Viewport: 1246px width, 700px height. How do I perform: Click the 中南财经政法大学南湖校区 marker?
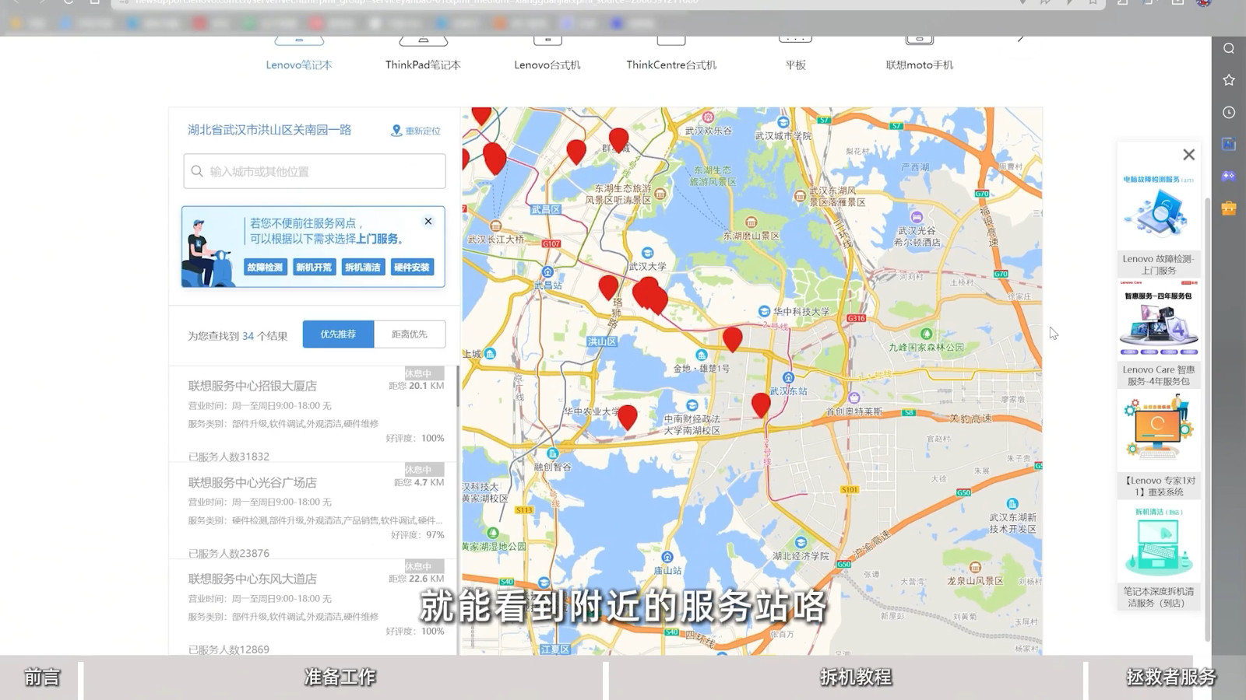[x=692, y=405]
